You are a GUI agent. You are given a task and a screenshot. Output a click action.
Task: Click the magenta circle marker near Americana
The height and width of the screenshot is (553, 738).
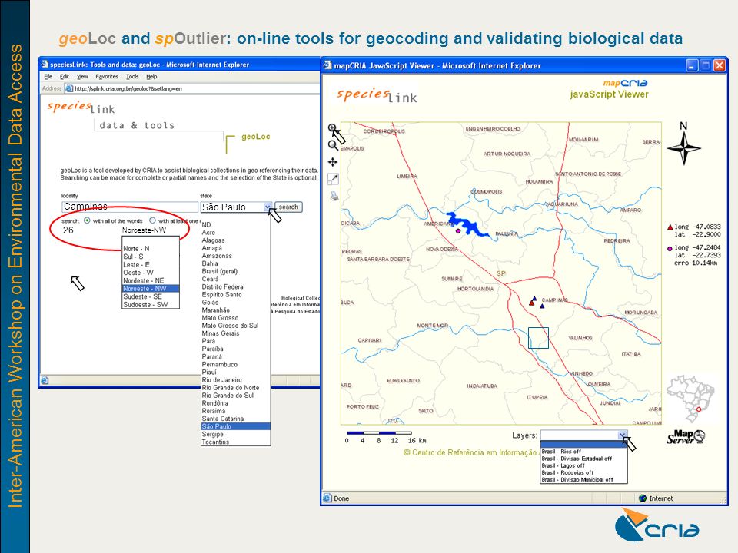[x=458, y=231]
